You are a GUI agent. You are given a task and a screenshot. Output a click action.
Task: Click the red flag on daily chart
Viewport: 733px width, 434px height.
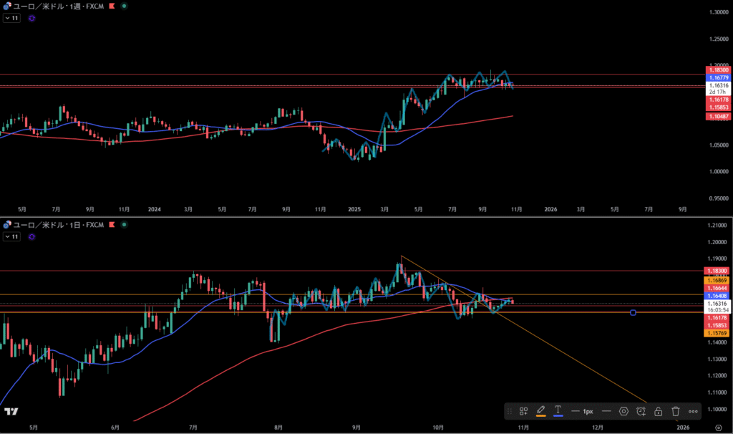coord(112,225)
